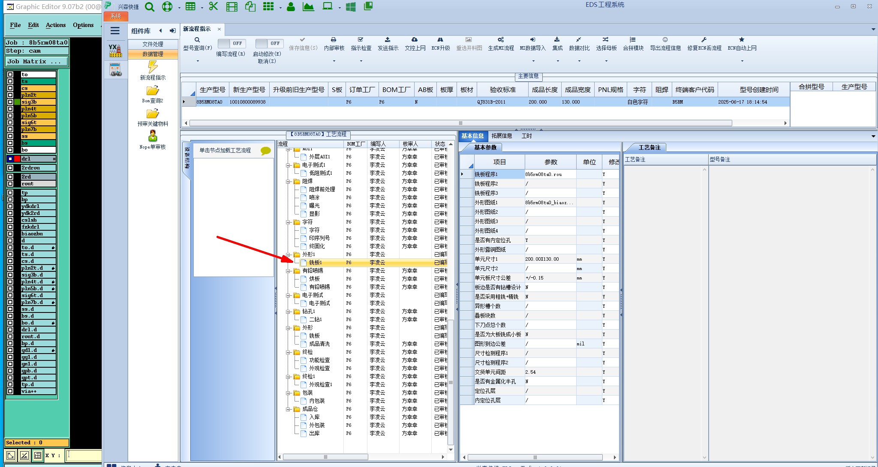The width and height of the screenshot is (878, 467).
Task: Open the 新流程指示 lightning icon
Action: [x=153, y=67]
